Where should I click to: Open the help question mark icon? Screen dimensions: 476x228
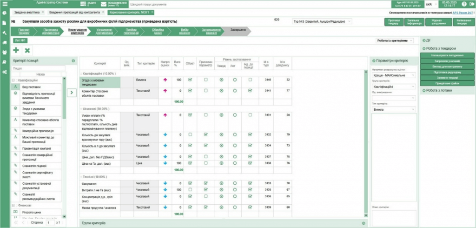464,4
